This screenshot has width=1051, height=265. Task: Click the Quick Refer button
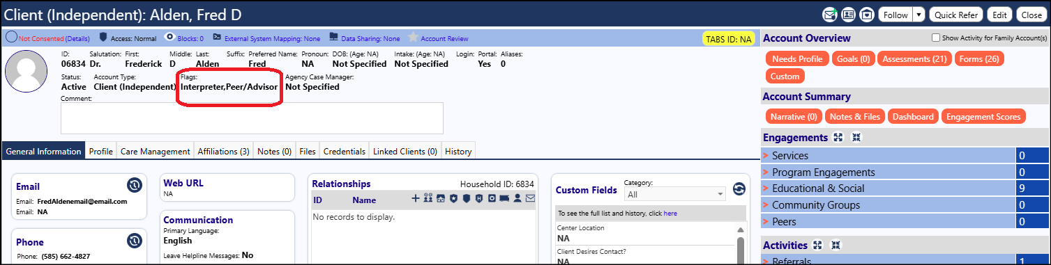[x=957, y=15]
